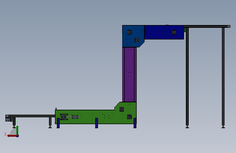Image resolution: width=236 pixels, height=153 pixels.
Task: Click the X label of the coordinate triad
Action: pos(5,134)
